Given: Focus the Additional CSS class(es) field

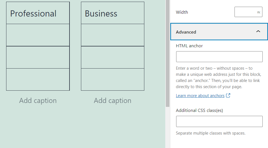Looking at the screenshot, I should [x=219, y=121].
